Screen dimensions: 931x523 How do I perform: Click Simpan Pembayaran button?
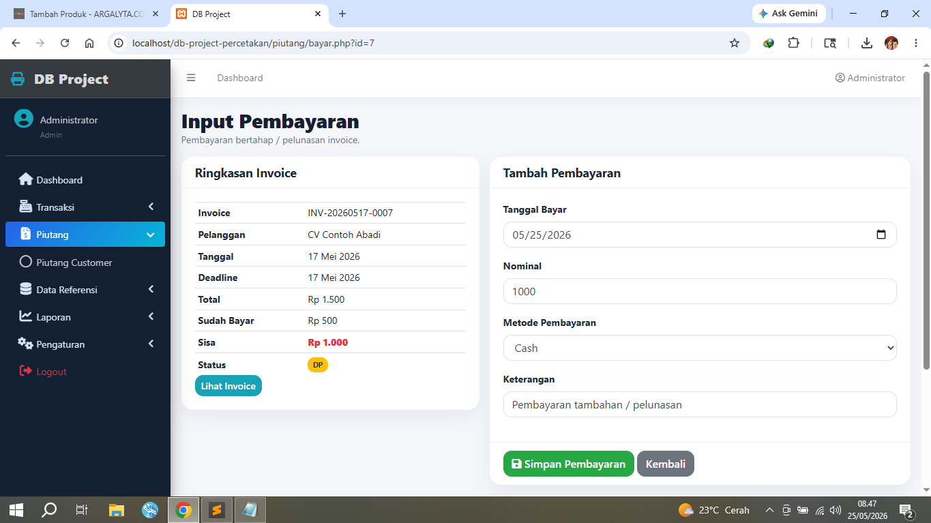click(569, 464)
